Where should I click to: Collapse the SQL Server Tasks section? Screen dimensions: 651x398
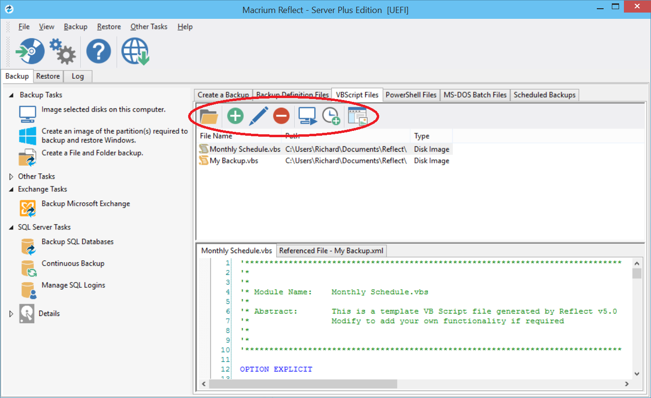(12, 227)
